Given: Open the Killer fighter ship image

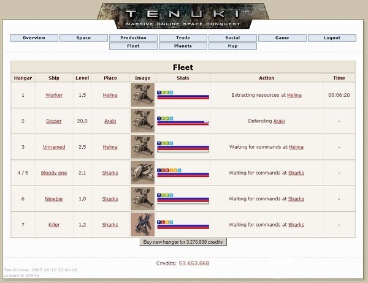Looking at the screenshot, I should click(x=143, y=225).
